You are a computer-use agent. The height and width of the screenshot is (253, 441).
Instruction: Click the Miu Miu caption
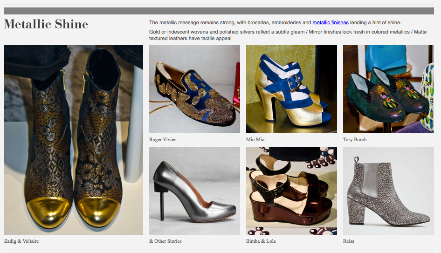[255, 139]
